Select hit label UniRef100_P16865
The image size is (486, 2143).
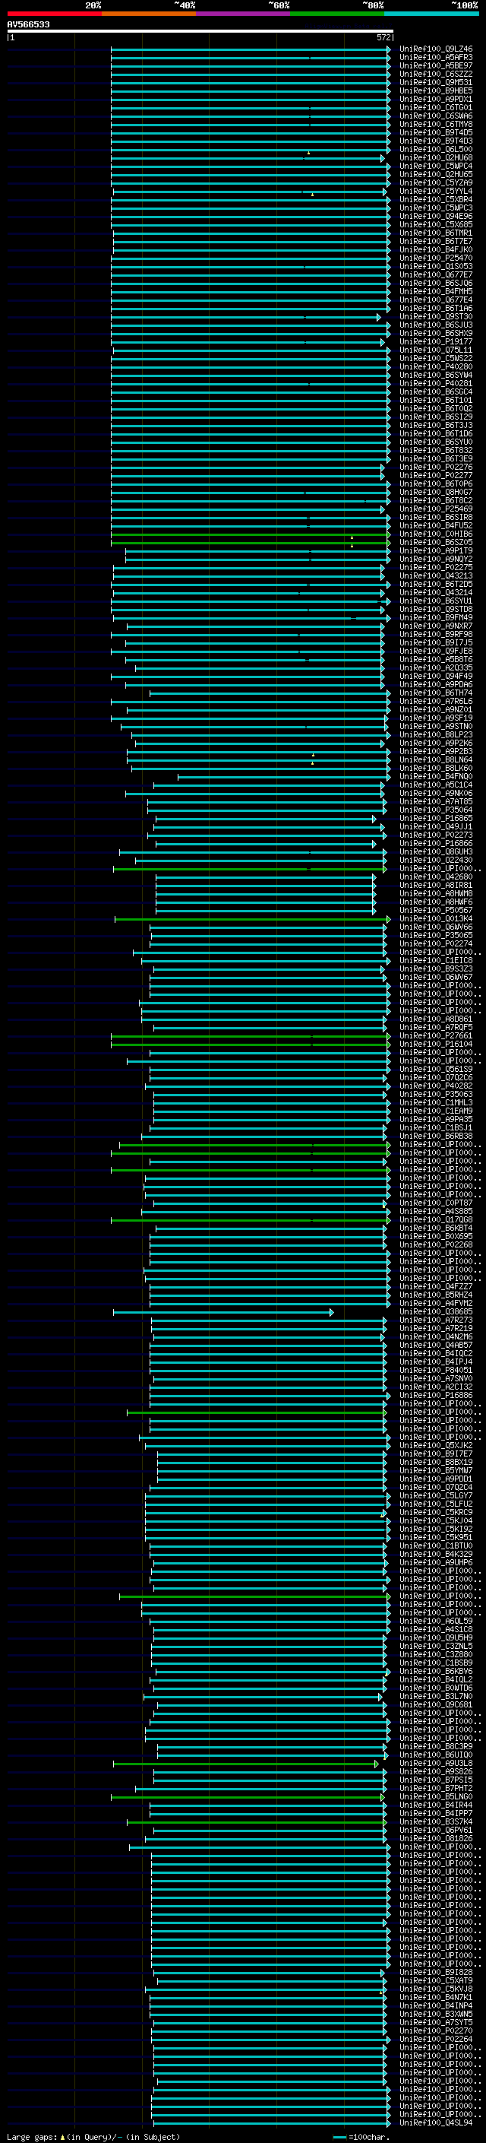[x=436, y=819]
